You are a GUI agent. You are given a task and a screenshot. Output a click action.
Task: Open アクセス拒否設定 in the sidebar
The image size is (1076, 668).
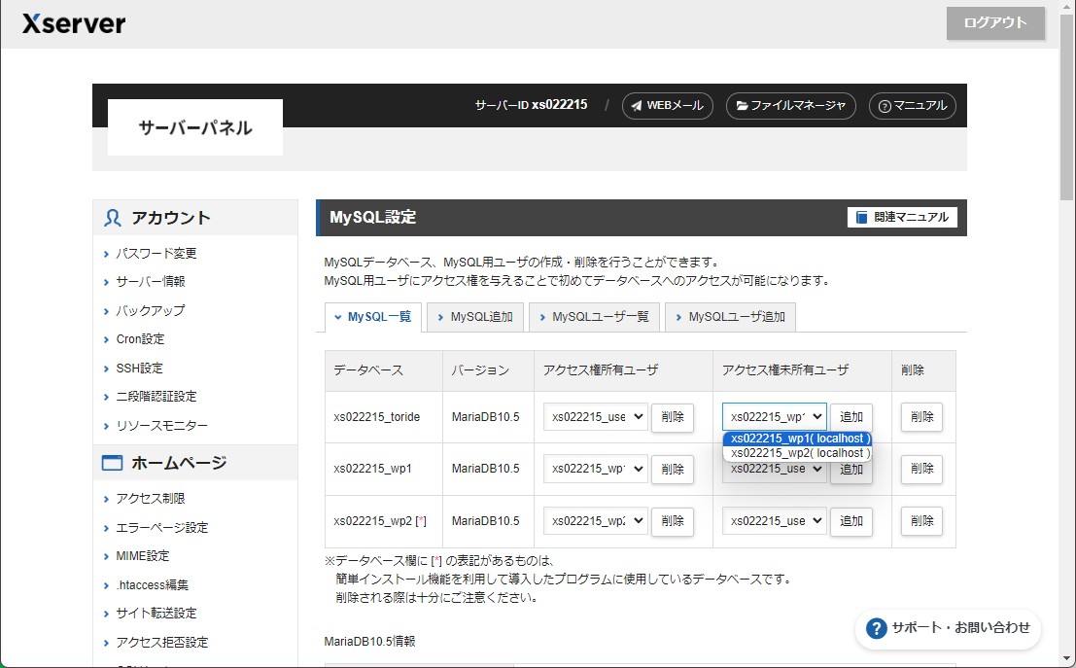[162, 643]
